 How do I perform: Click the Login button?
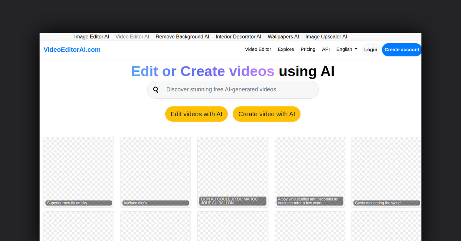click(370, 50)
